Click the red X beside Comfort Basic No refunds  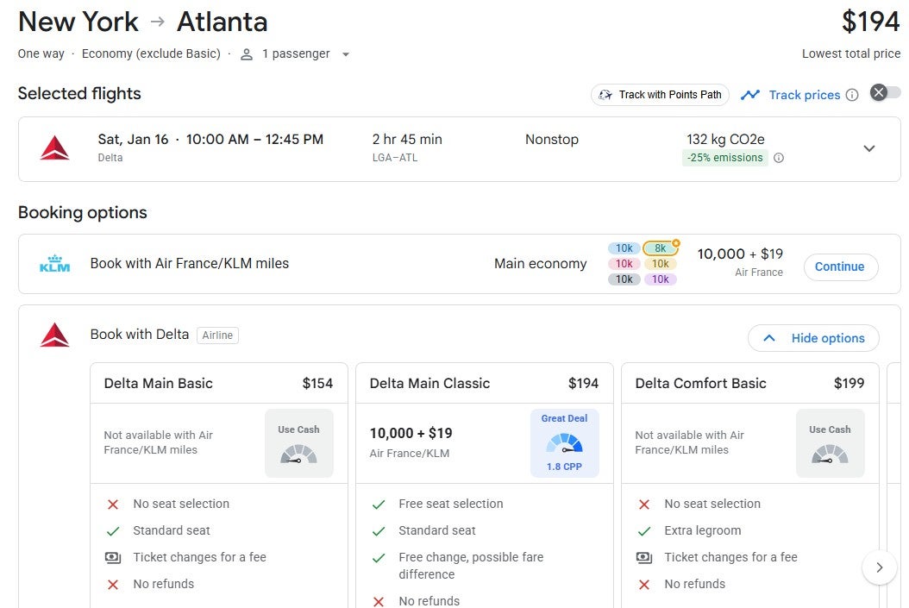pos(644,584)
